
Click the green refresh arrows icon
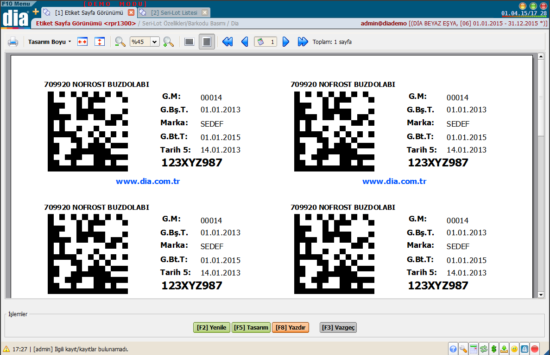(484, 349)
